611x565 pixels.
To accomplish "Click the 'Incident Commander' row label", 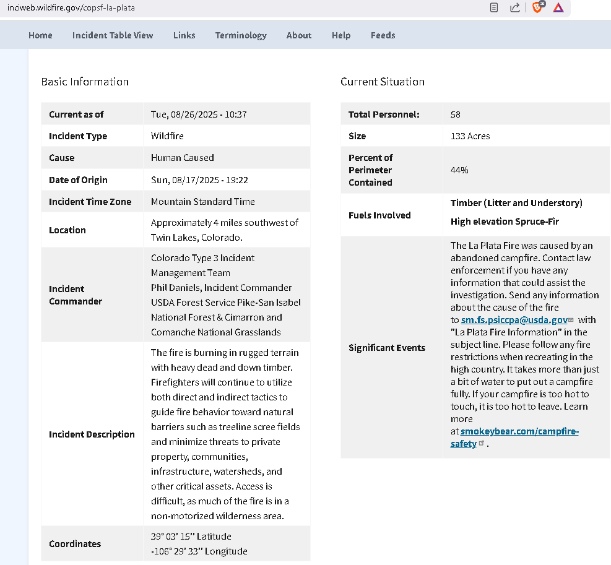I will click(x=75, y=295).
